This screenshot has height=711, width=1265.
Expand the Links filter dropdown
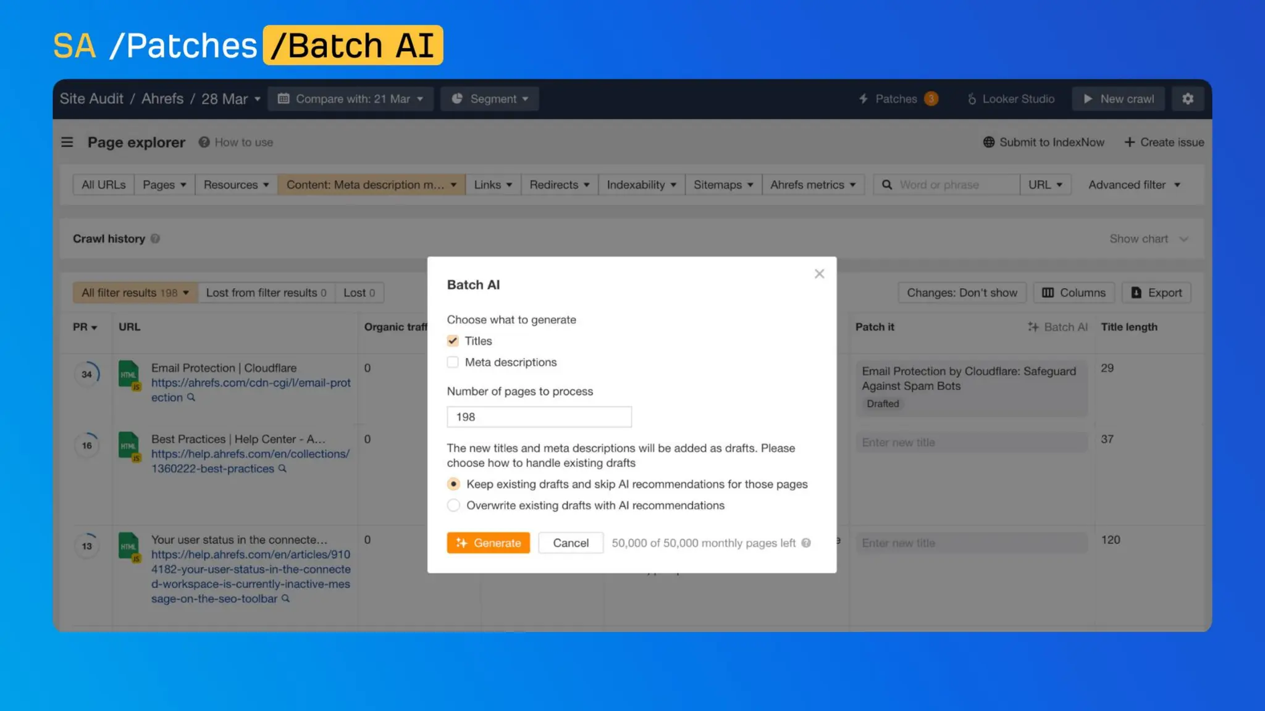pos(493,185)
